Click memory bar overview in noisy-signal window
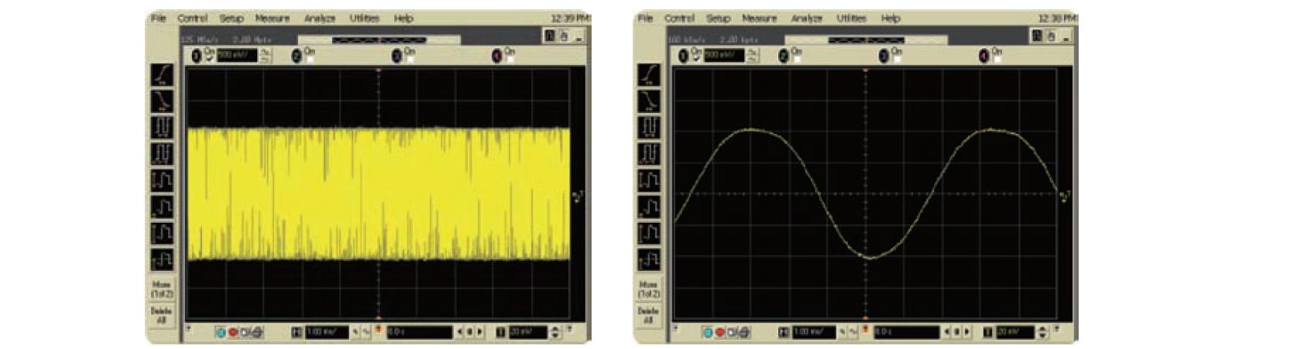The image size is (1311, 349). tap(379, 39)
